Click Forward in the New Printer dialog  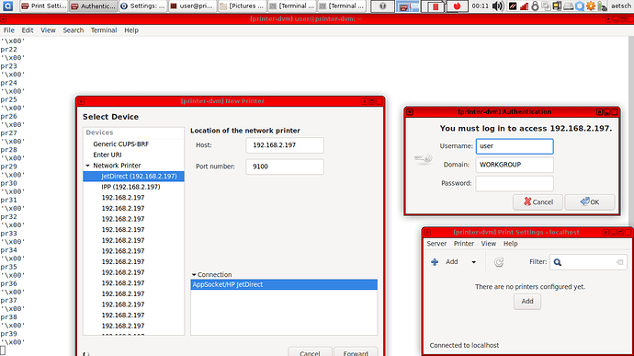(356, 351)
